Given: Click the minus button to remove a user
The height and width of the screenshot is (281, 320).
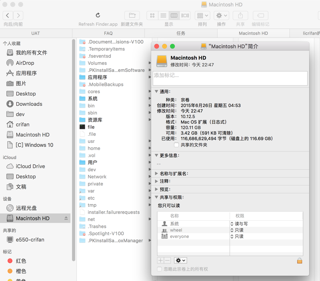Looking at the screenshot, I should coord(167,260).
